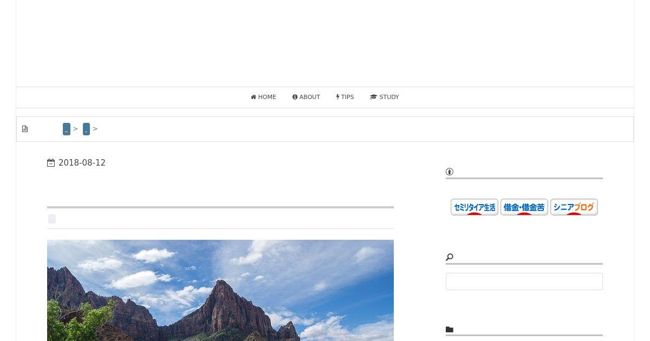Open the HOME menu item
Viewport: 650px width, 341px height.
tap(263, 97)
